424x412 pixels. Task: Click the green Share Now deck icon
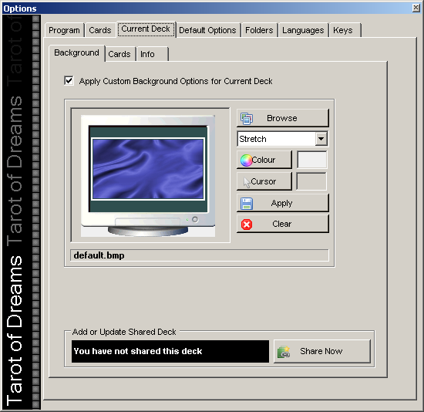pyautogui.click(x=284, y=352)
